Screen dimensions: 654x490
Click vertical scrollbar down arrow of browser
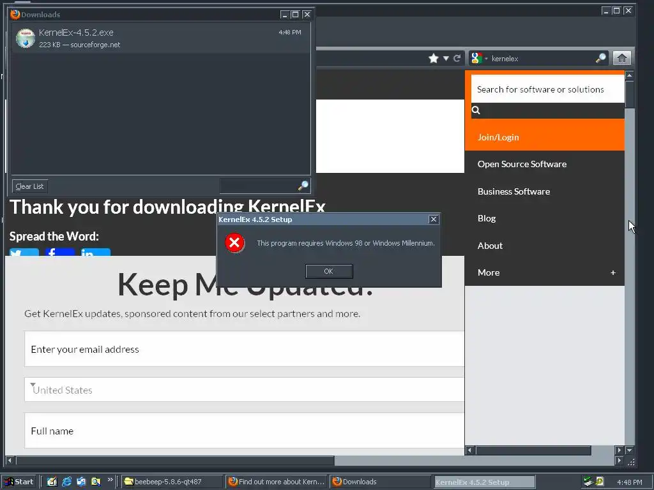coord(629,450)
